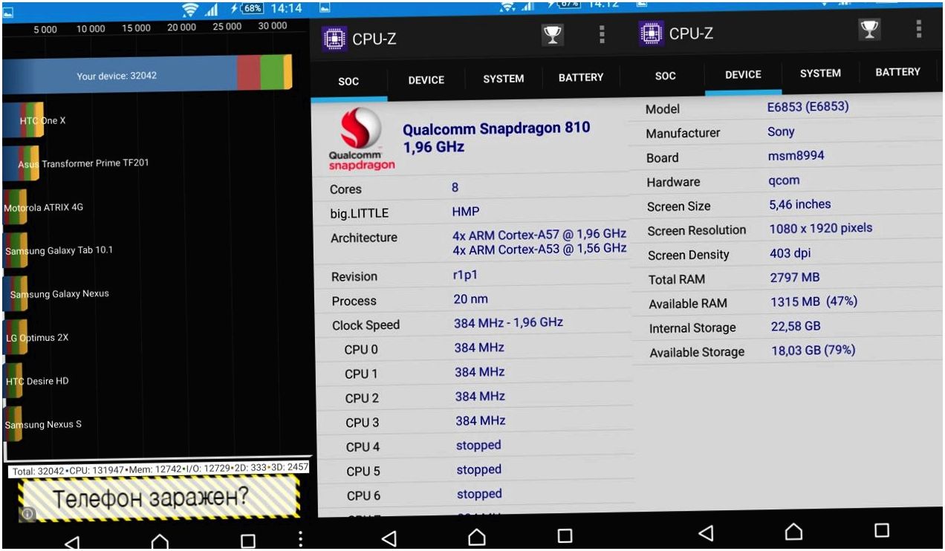Image resolution: width=945 pixels, height=551 pixels.
Task: Tap the 68% battery indicator in the status bar
Action: tap(250, 9)
